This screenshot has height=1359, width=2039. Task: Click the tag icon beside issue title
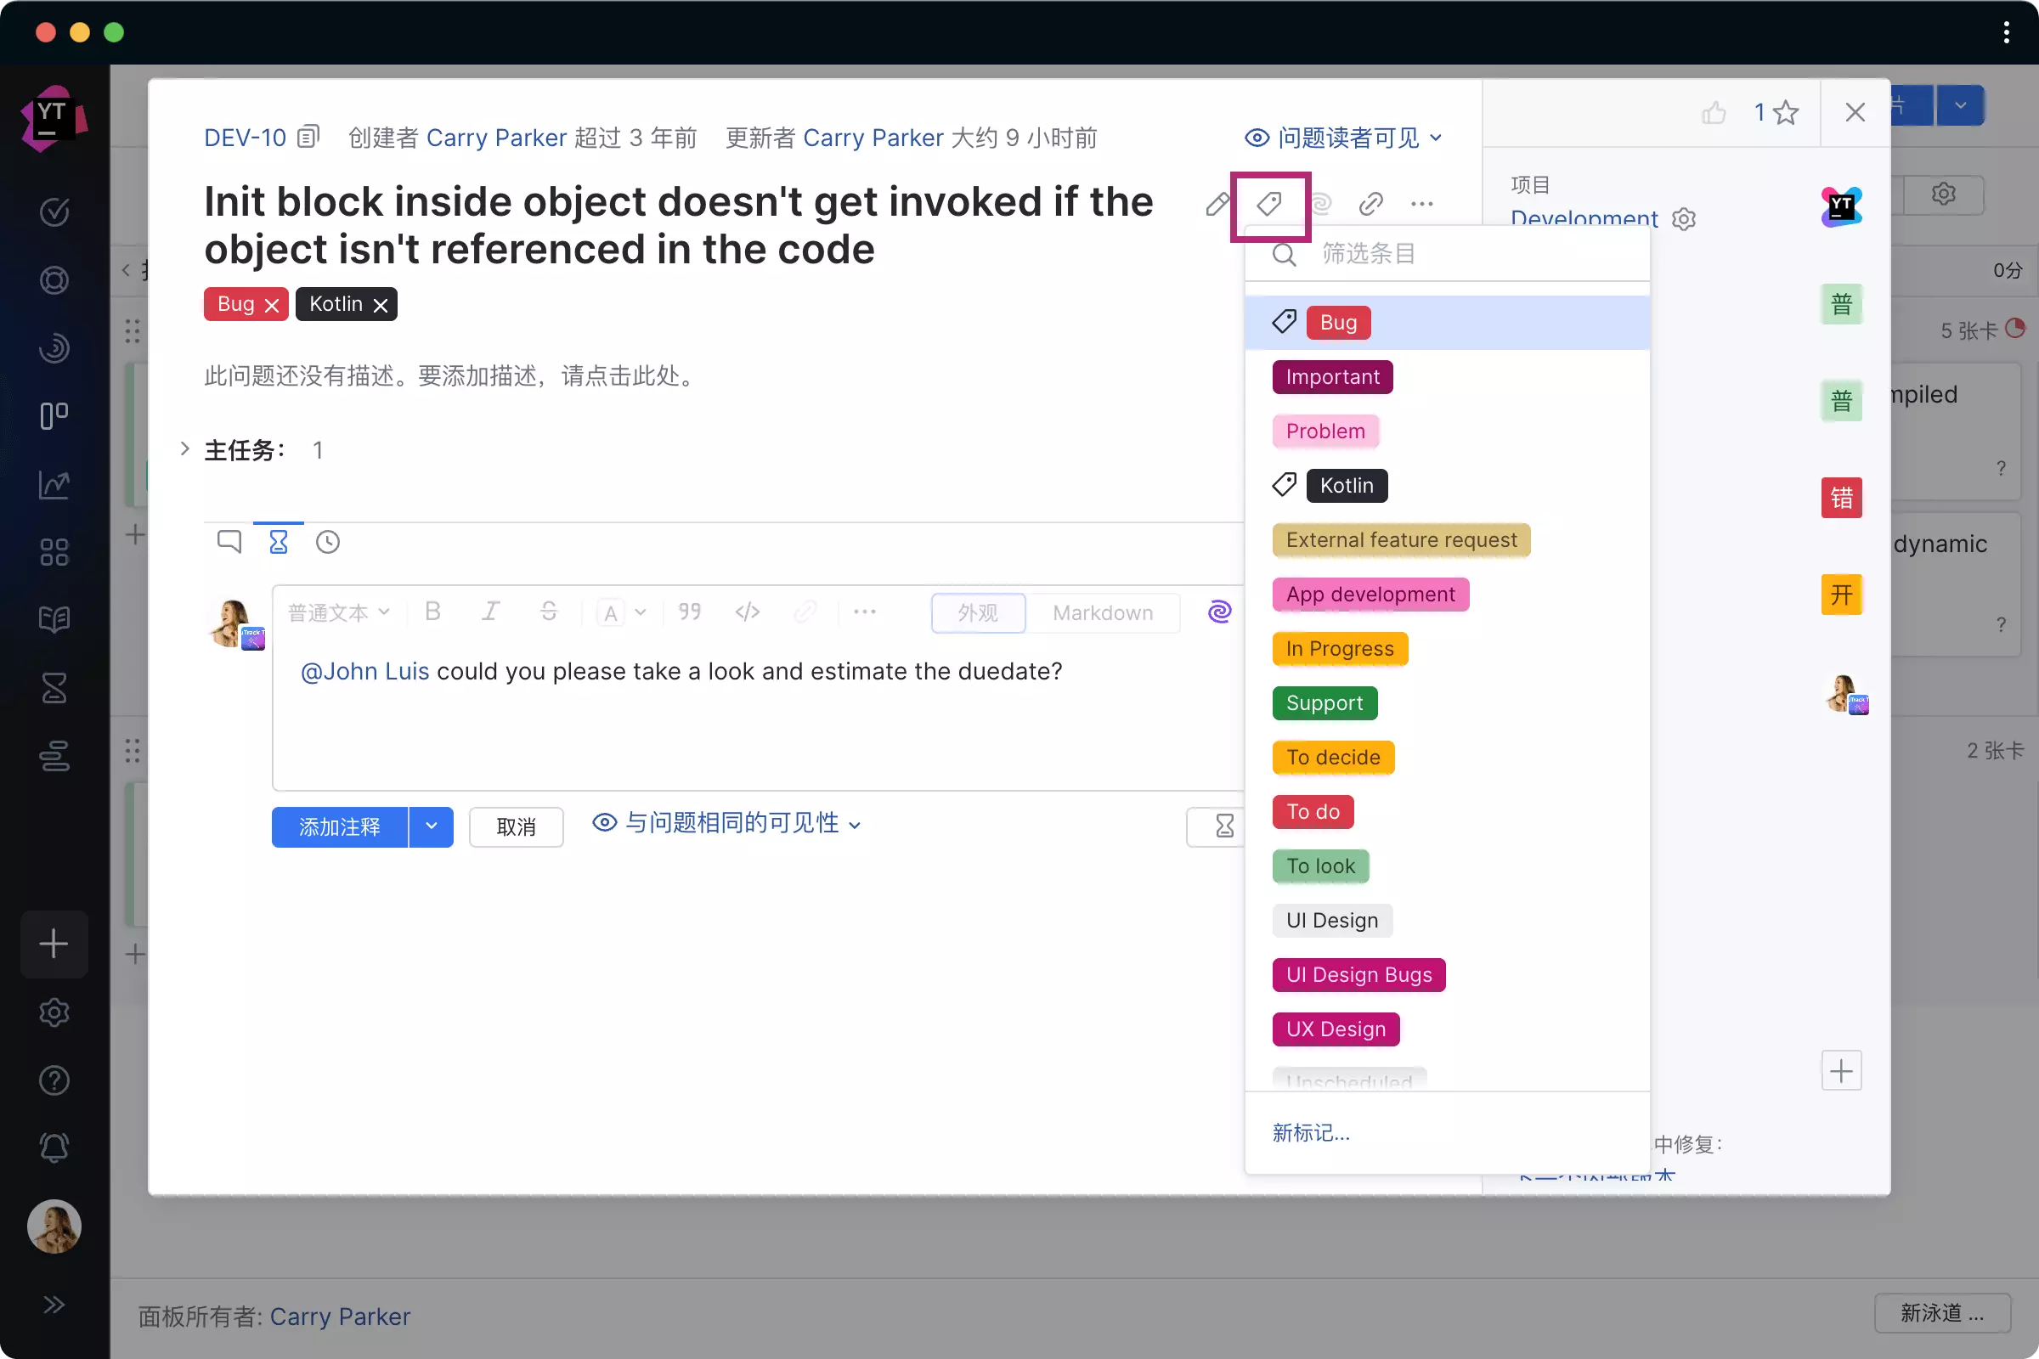[1269, 205]
